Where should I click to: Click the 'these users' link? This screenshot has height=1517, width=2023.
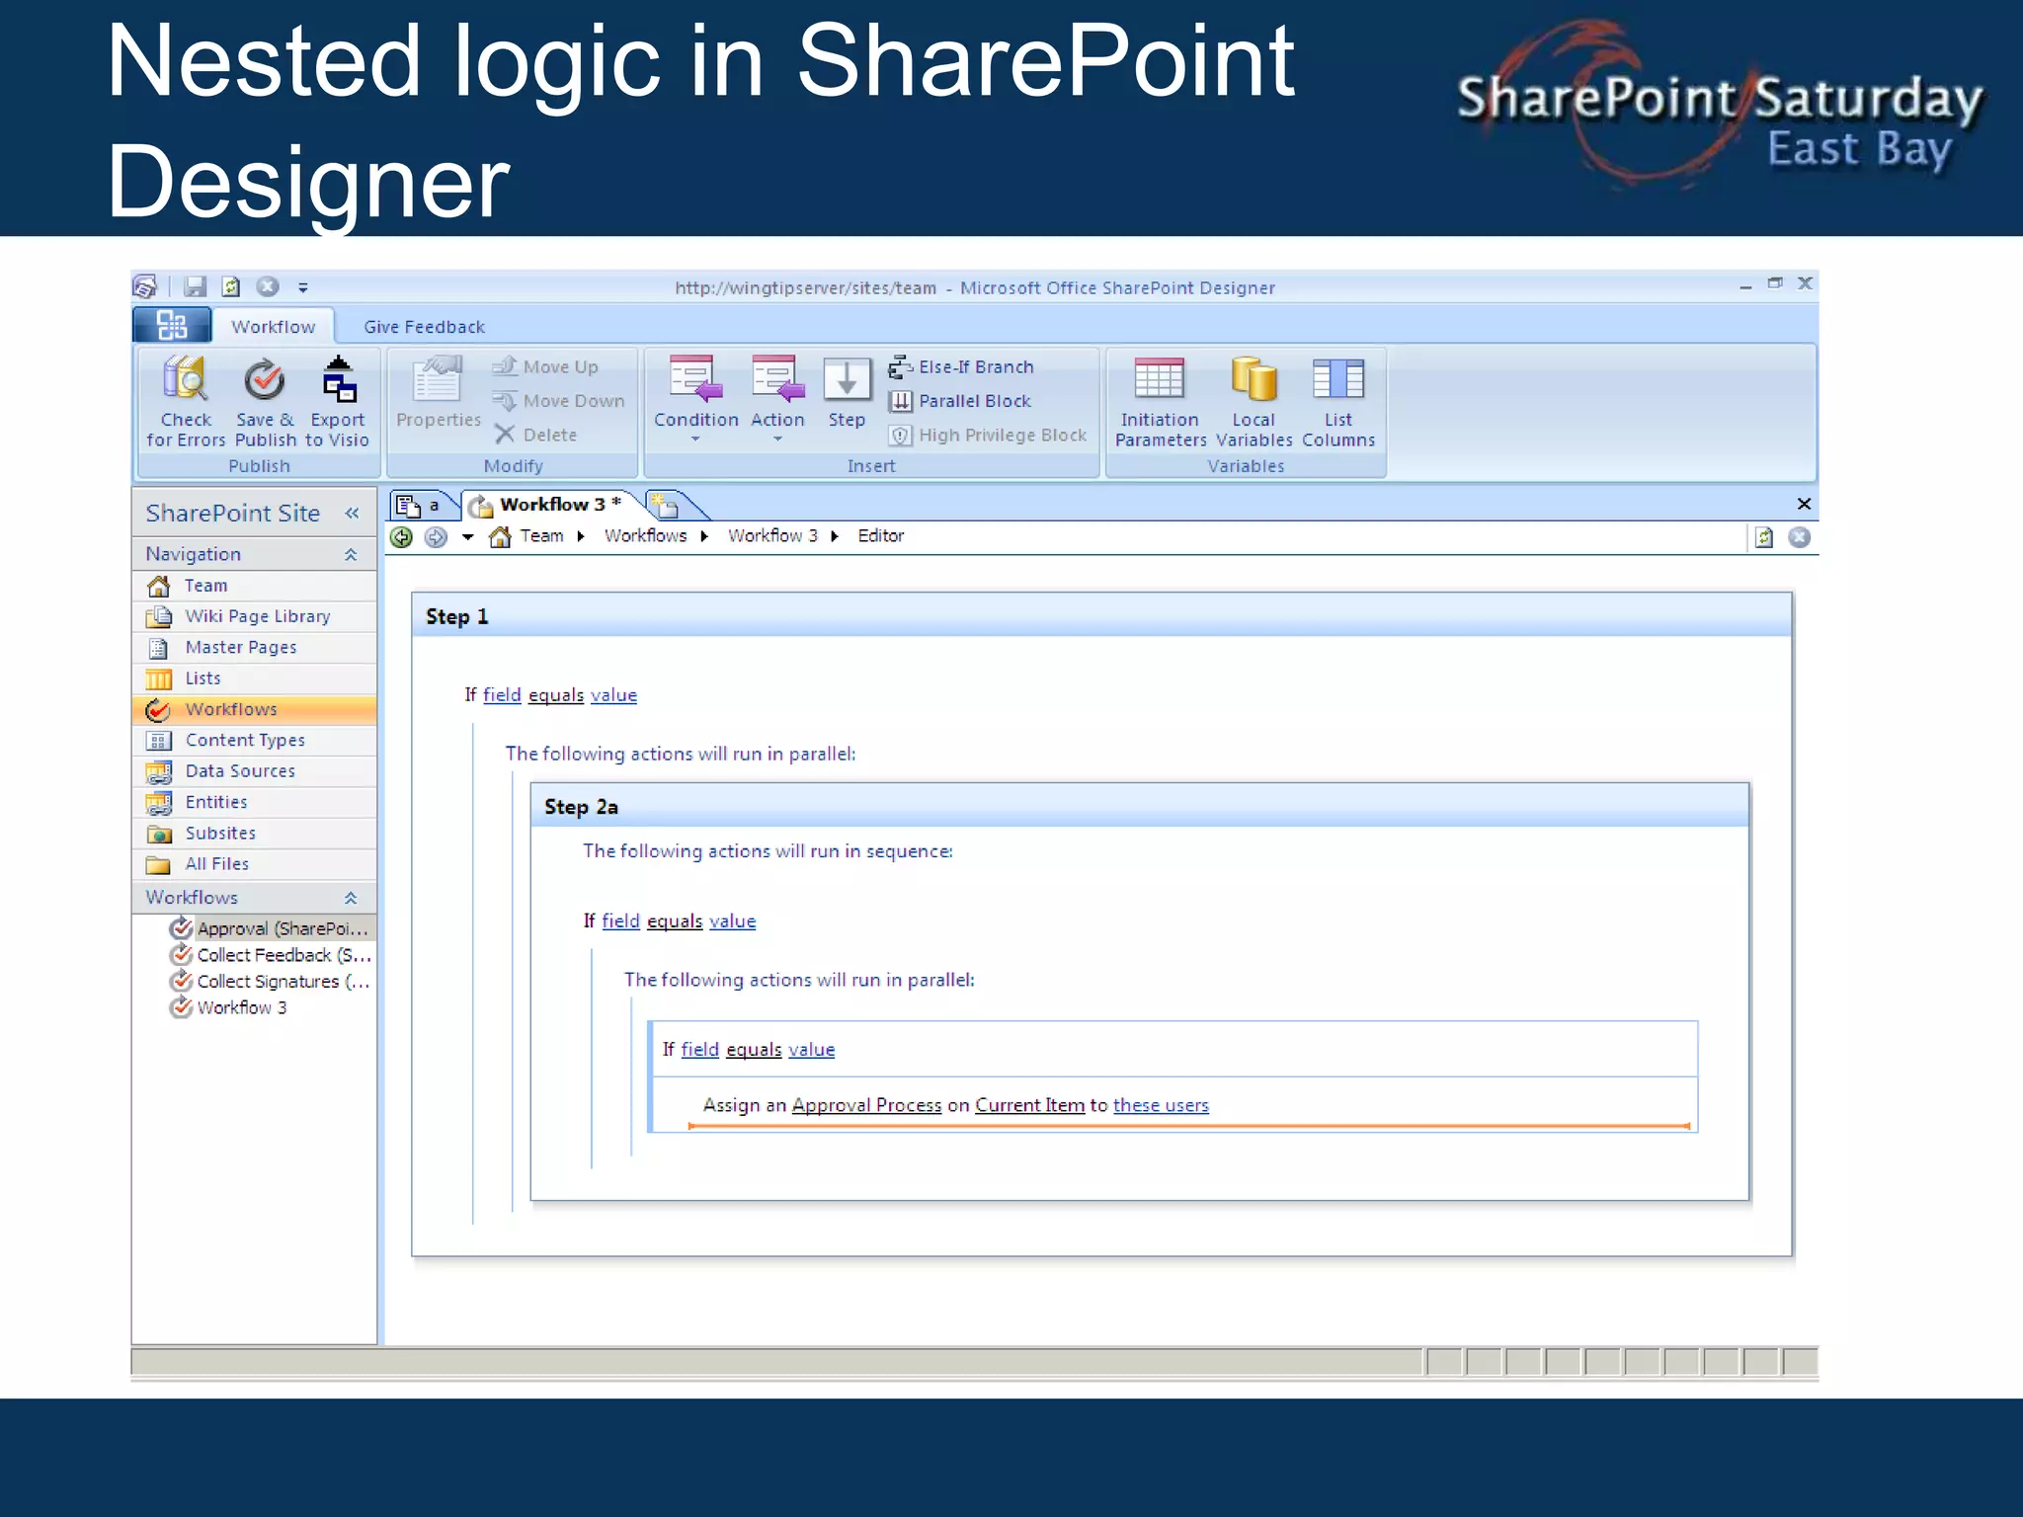pos(1161,1105)
